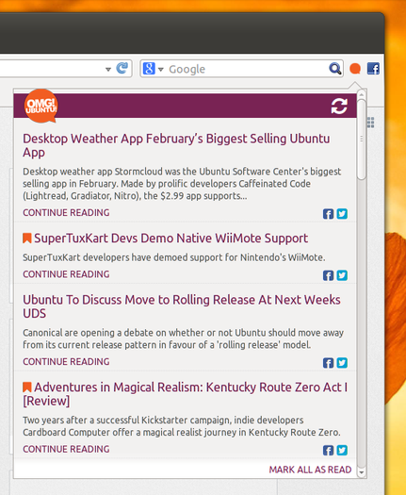Open headline Adventures in Magical Realism review
This screenshot has width=406, height=495.
pyautogui.click(x=186, y=394)
